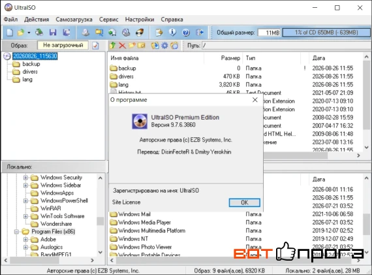Close the О программе dialog

(x=255, y=100)
